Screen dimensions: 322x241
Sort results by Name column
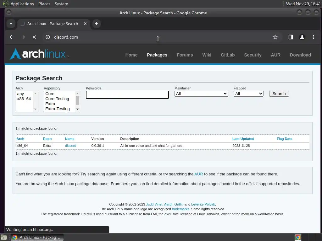(x=69, y=139)
